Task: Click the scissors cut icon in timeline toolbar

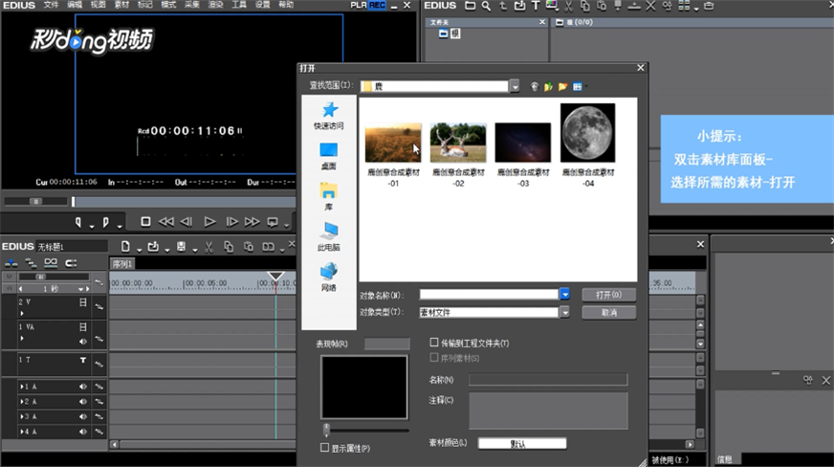Action: (x=208, y=247)
